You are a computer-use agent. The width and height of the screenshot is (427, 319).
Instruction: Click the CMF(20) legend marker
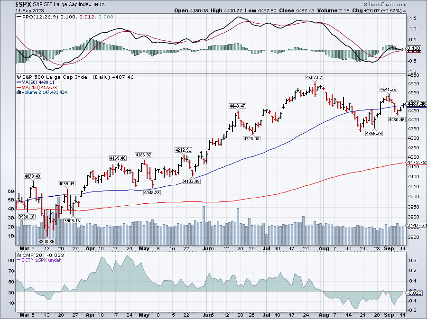(x=18, y=256)
